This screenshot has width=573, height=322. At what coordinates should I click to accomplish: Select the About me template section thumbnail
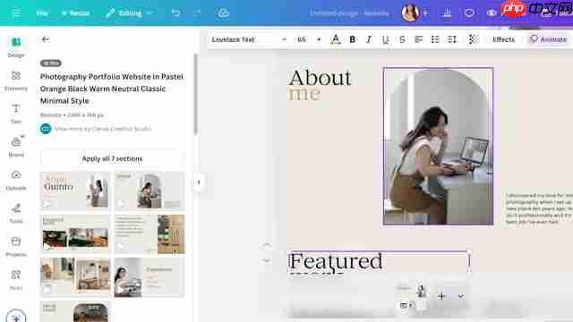150,191
